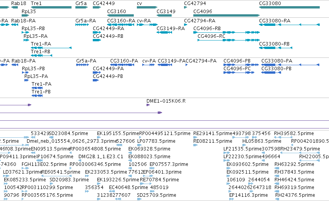The height and width of the screenshot is (201, 329).
Task: Select the Tre1-RA transcript label
Action: coord(41,44)
